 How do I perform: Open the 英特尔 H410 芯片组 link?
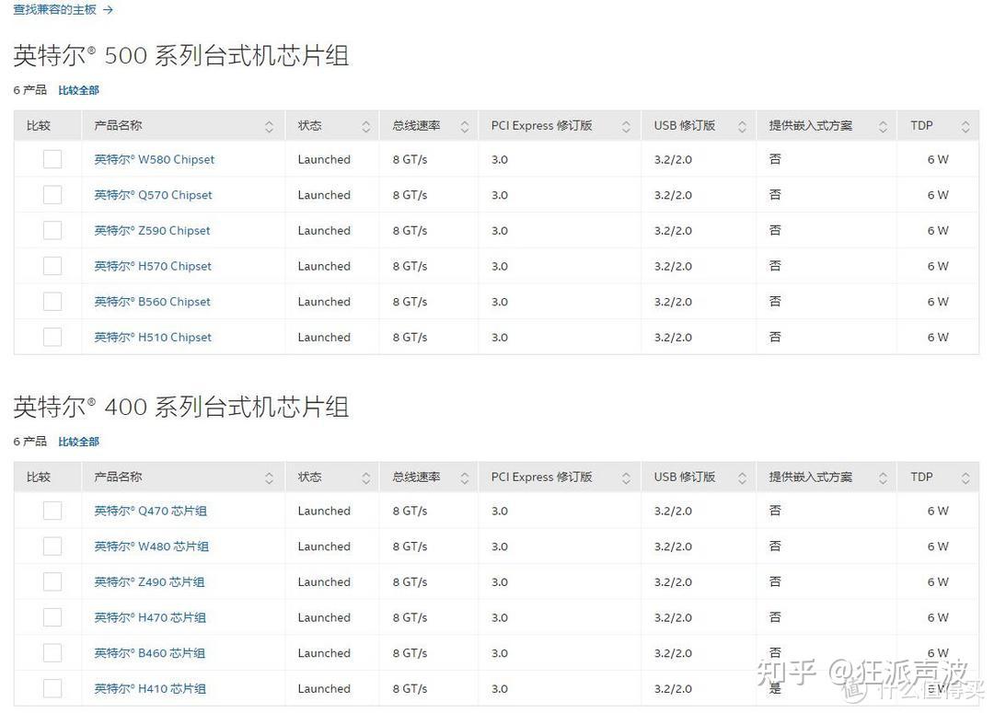tap(150, 688)
